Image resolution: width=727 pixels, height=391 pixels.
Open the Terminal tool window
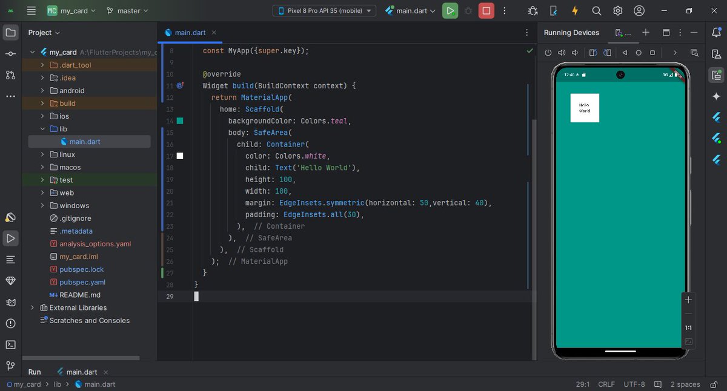(10, 344)
